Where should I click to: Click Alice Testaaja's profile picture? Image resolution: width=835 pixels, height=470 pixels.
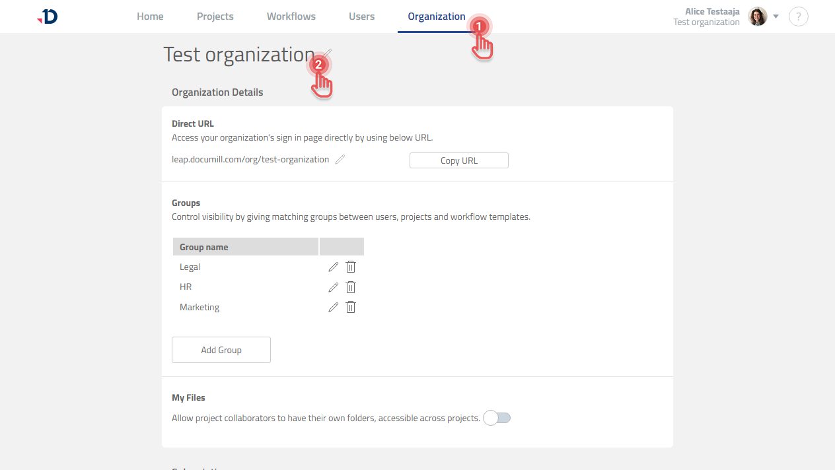point(757,17)
